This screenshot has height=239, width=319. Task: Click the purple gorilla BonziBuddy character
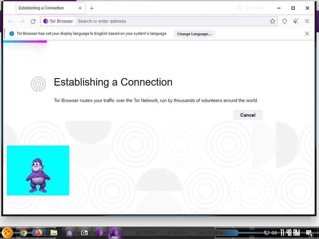[38, 176]
